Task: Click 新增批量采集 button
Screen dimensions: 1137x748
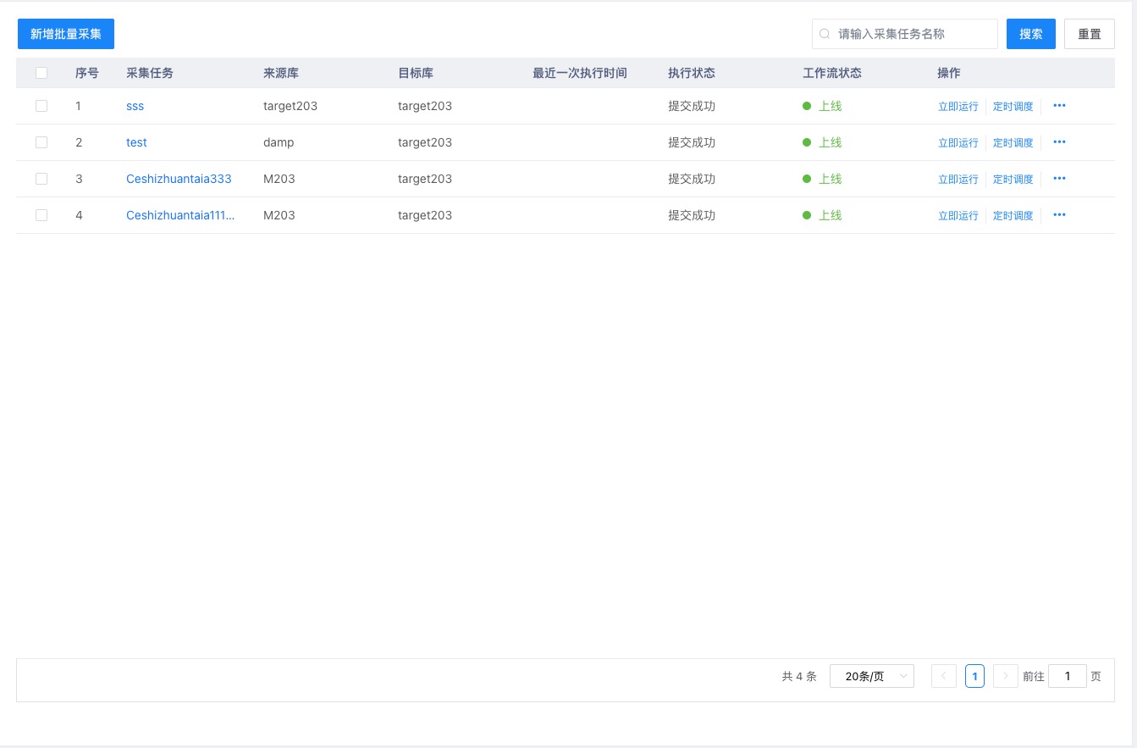Action: 66,34
